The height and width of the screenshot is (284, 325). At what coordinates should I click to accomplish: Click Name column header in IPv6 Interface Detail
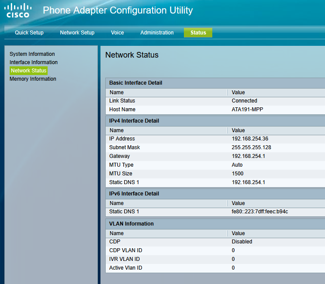[x=117, y=203]
